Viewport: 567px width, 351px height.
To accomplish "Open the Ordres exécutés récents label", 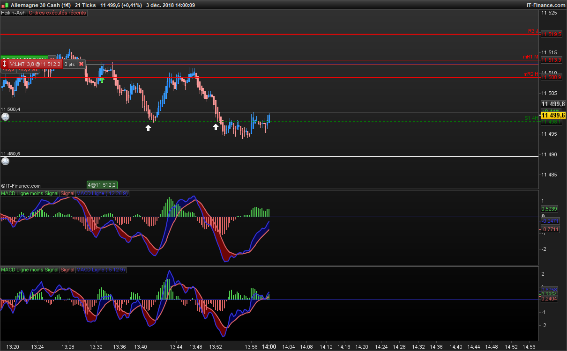I will click(57, 13).
